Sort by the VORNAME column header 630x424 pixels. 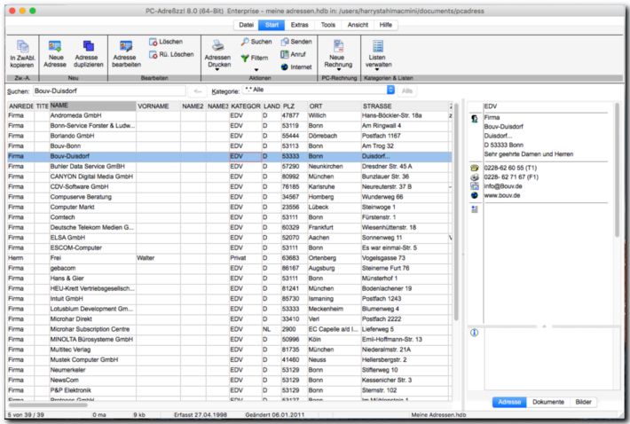click(158, 106)
